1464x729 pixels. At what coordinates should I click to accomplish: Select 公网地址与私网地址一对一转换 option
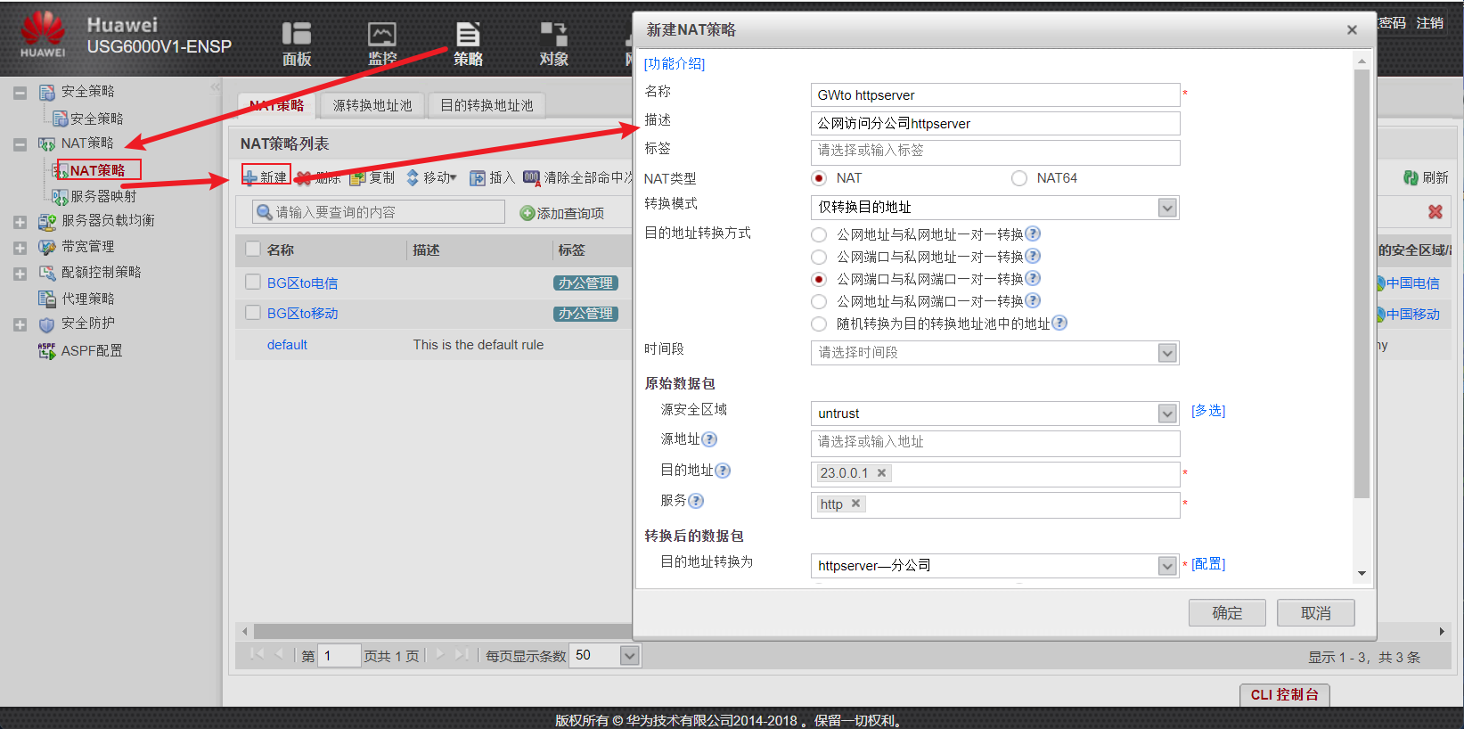819,235
